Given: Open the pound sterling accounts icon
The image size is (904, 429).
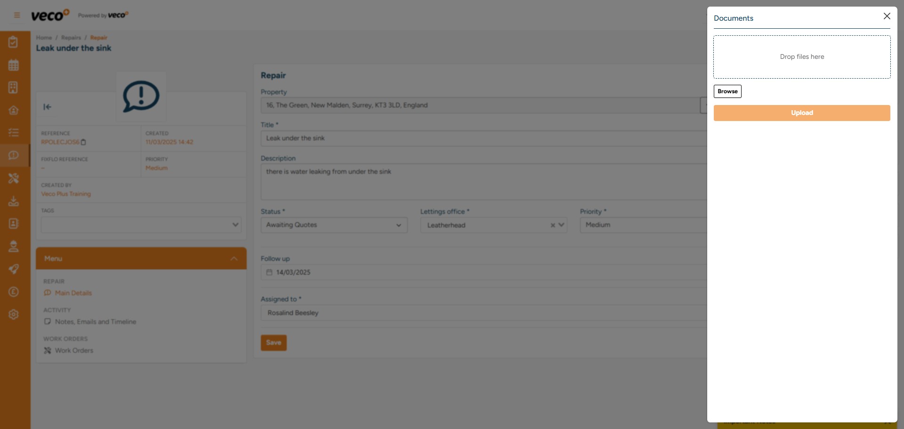Looking at the screenshot, I should [14, 292].
